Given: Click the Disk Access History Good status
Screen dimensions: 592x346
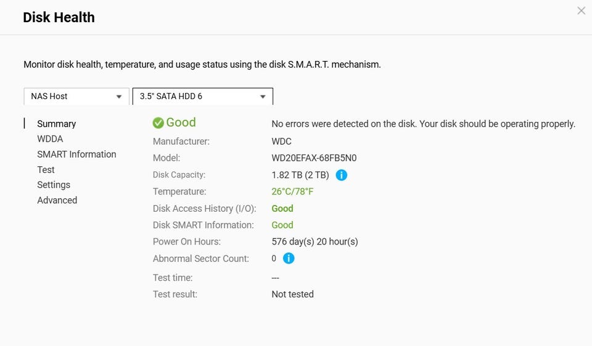Looking at the screenshot, I should (x=282, y=209).
